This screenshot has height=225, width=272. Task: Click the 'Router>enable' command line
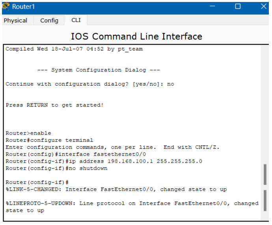point(28,133)
